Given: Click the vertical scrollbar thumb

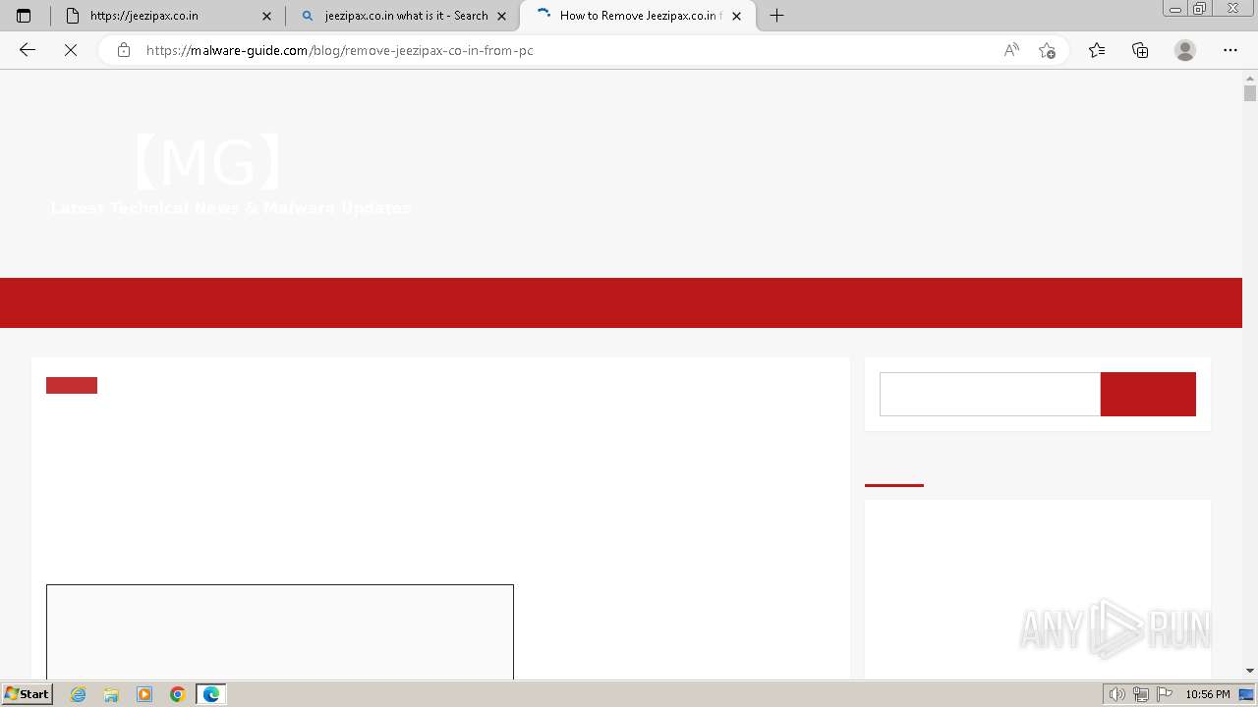Looking at the screenshot, I should tap(1250, 93).
